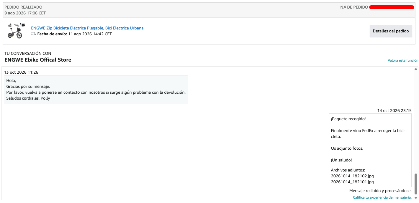Click the conversation scrollbar up arrow
The width and height of the screenshot is (419, 203).
416,69
